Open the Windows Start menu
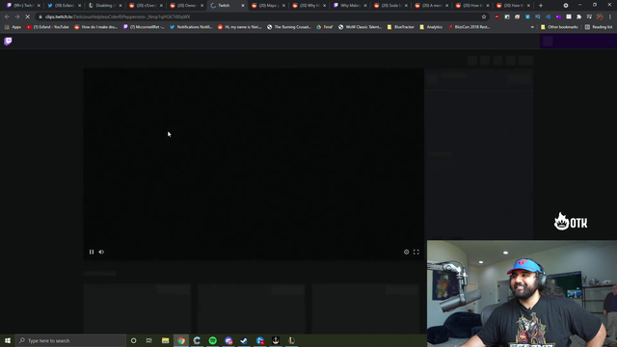This screenshot has height=347, width=617. [8, 340]
